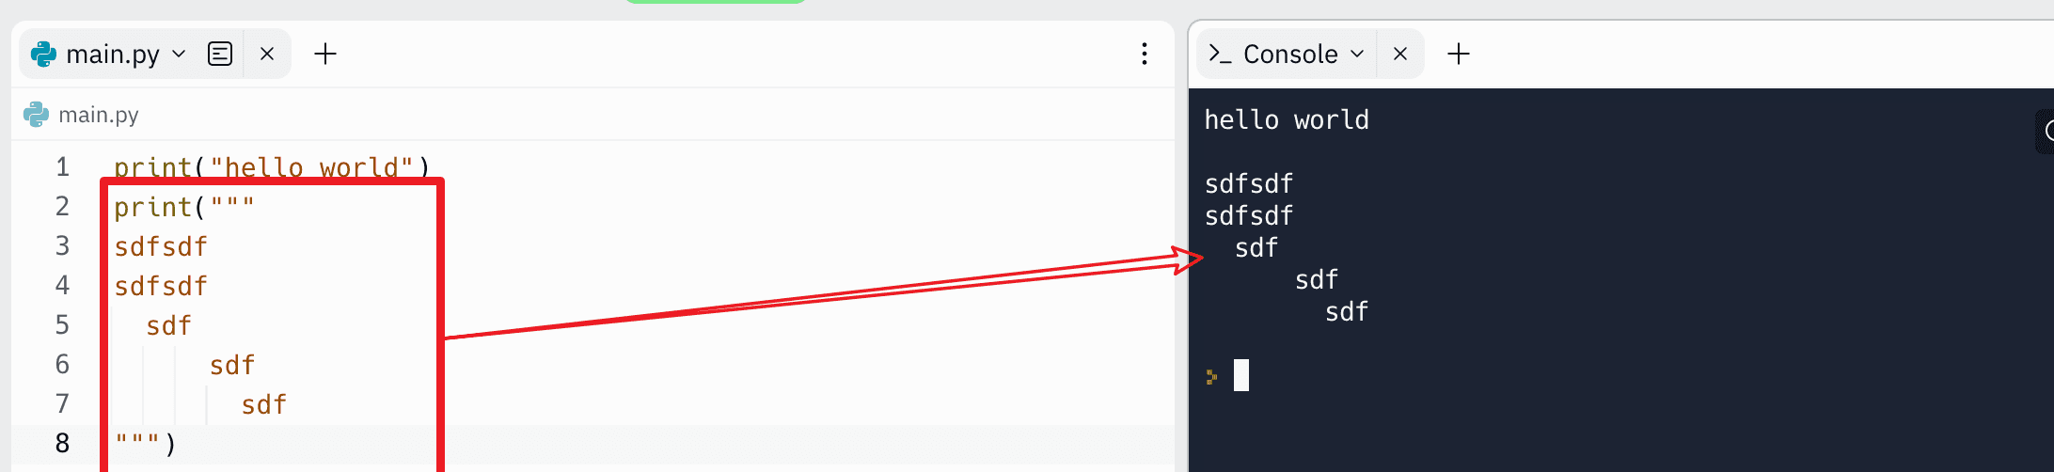Viewport: 2054px width, 472px height.
Task: Add a new tab next to Console
Action: point(1459,54)
